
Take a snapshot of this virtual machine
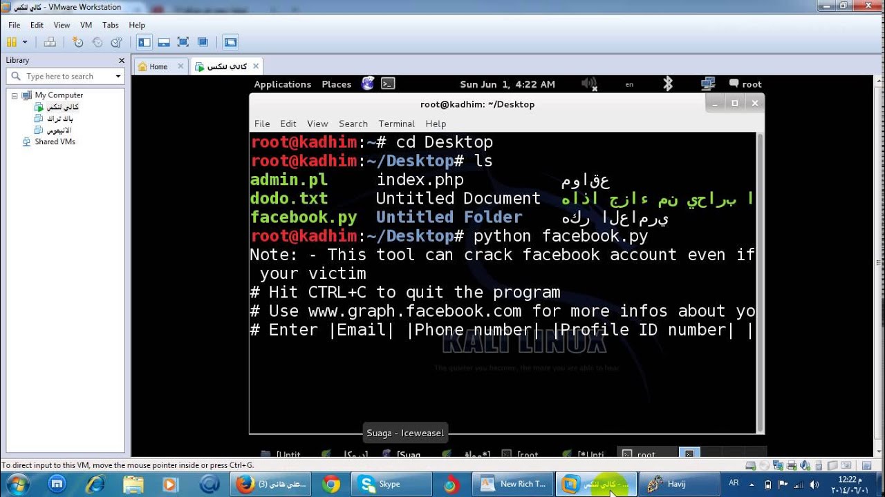(x=78, y=42)
